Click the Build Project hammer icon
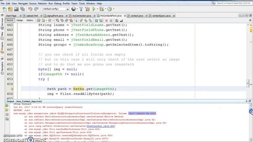The height and width of the screenshot is (142, 253). pos(81,9)
